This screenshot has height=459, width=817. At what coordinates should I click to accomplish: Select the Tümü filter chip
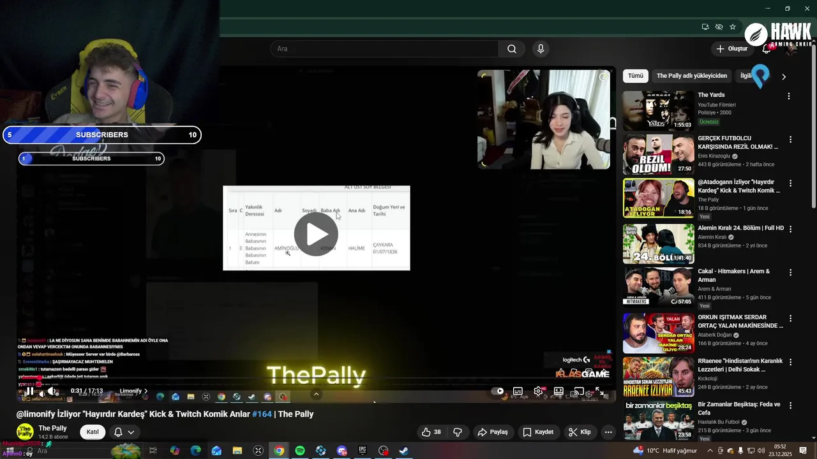tap(636, 76)
